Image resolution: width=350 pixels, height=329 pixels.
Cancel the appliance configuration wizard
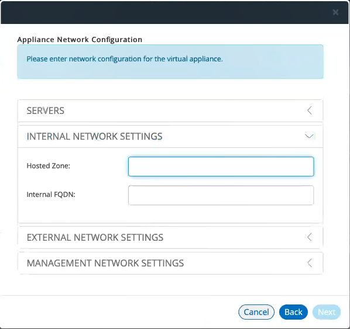(x=256, y=312)
